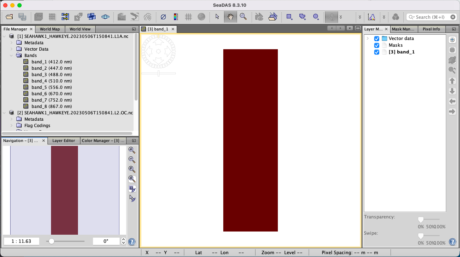The image size is (460, 257).
Task: Open the Band Maths f(x) tool
Action: pos(39,17)
